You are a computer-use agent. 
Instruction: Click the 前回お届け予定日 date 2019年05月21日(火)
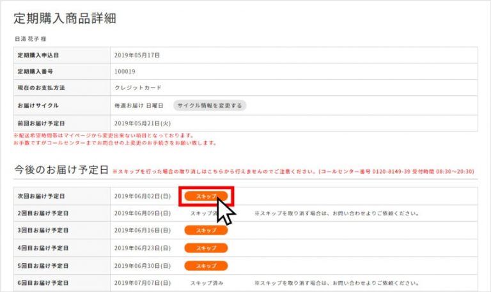143,123
